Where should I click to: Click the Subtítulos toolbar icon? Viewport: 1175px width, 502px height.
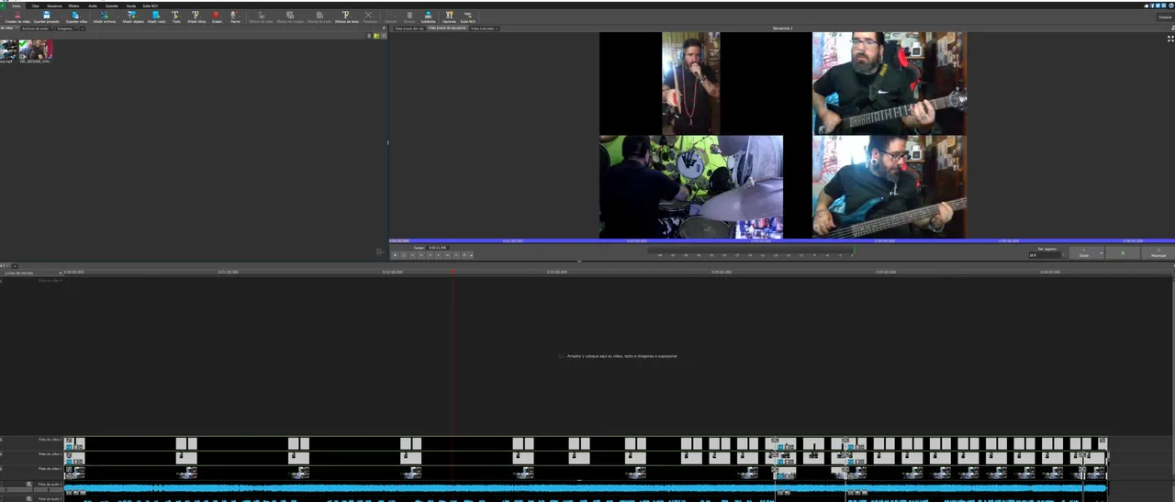click(428, 17)
